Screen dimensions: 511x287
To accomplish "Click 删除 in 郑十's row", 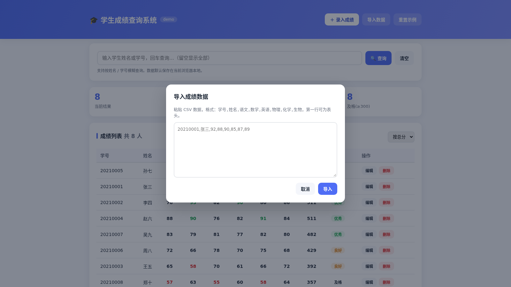I will (386, 282).
